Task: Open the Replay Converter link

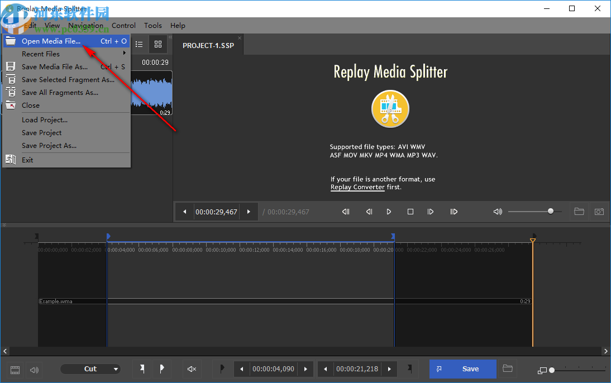Action: click(x=357, y=187)
